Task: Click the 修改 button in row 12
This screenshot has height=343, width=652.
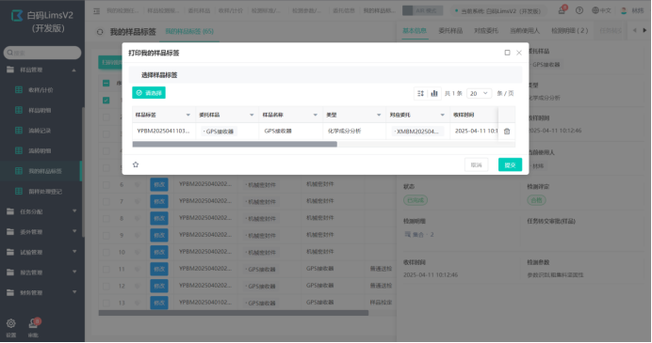Action: pyautogui.click(x=159, y=287)
